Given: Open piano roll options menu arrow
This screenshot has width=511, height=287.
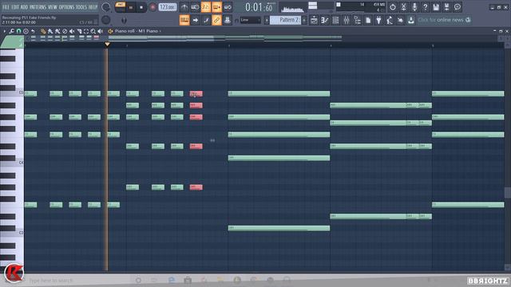Looking at the screenshot, I should pos(5,31).
